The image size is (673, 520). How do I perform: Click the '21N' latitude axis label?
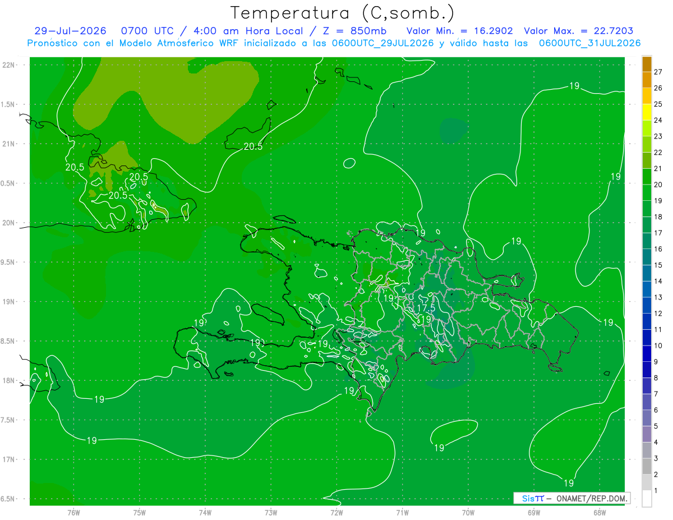[8, 144]
